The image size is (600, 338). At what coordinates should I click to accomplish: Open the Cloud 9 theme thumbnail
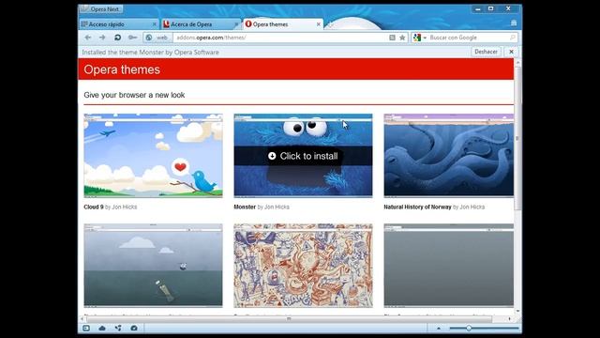pos(153,156)
